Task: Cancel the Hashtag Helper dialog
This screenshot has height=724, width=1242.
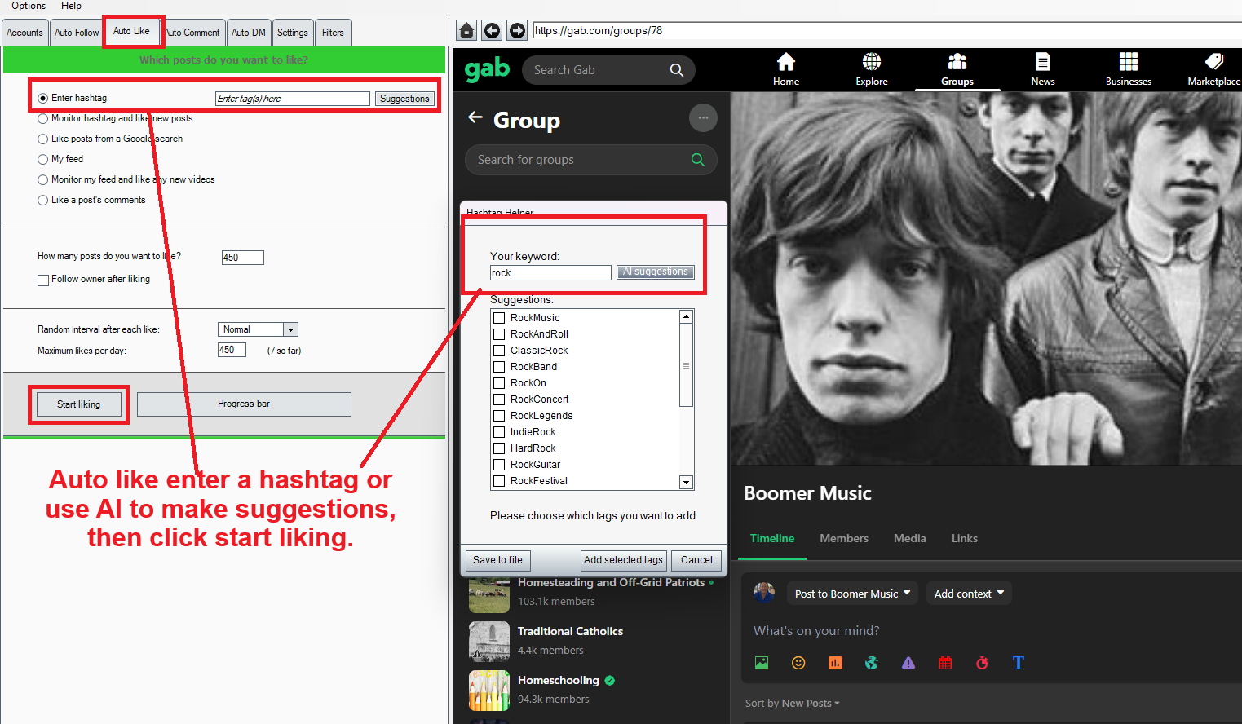Action: pyautogui.click(x=696, y=560)
